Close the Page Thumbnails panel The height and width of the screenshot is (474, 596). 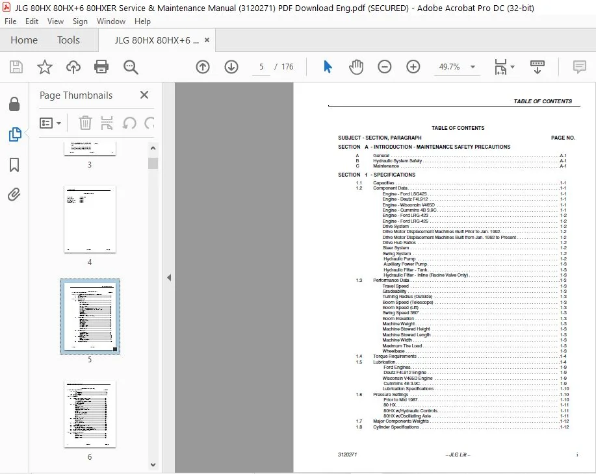(x=144, y=95)
